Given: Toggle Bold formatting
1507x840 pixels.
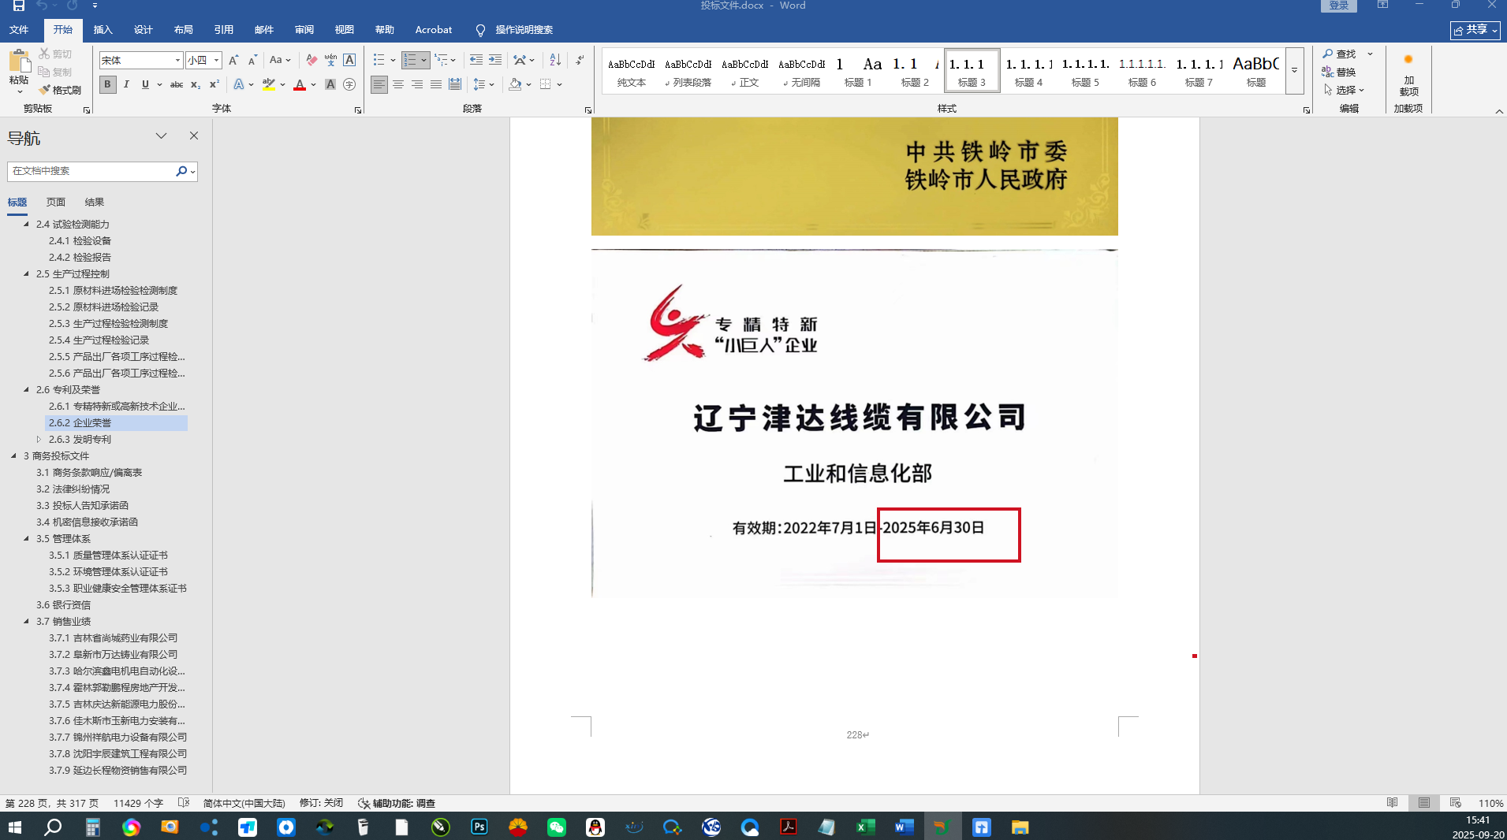Looking at the screenshot, I should (x=107, y=84).
